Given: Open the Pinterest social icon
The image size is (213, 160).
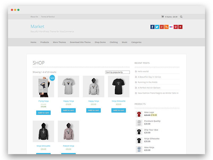Looking at the screenshot, I should pyautogui.click(x=176, y=27).
